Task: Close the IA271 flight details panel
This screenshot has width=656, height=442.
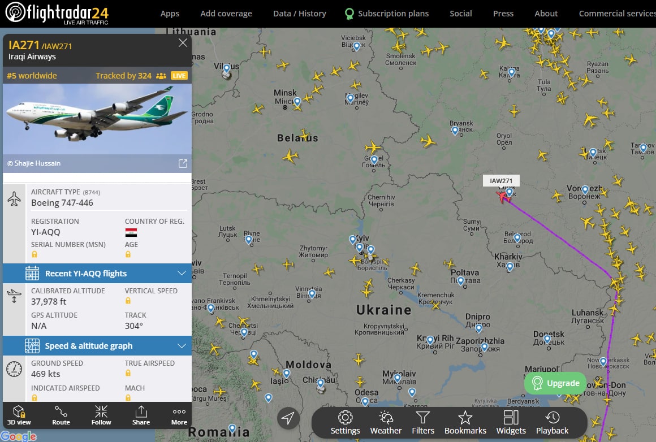Action: [183, 42]
